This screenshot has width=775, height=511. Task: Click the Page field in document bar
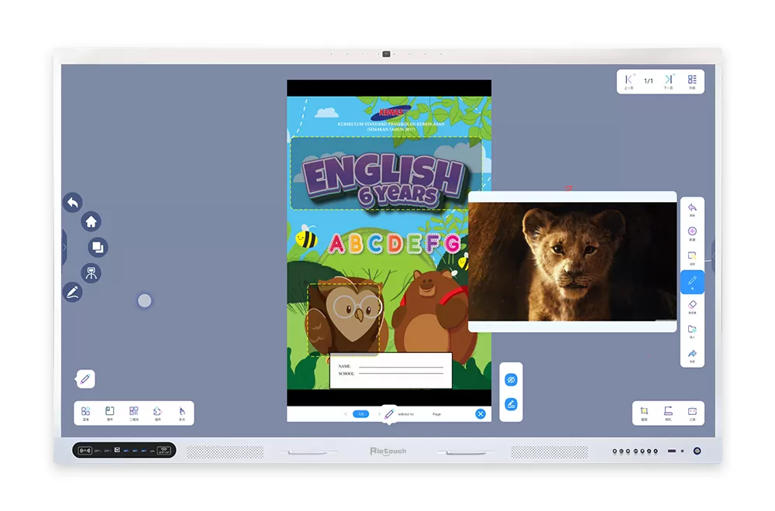(x=437, y=414)
